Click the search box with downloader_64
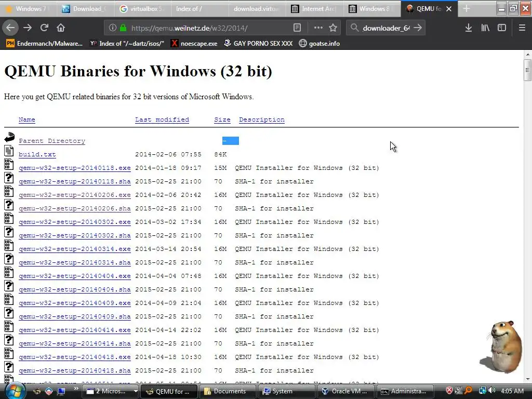The height and width of the screenshot is (399, 532). point(386,28)
